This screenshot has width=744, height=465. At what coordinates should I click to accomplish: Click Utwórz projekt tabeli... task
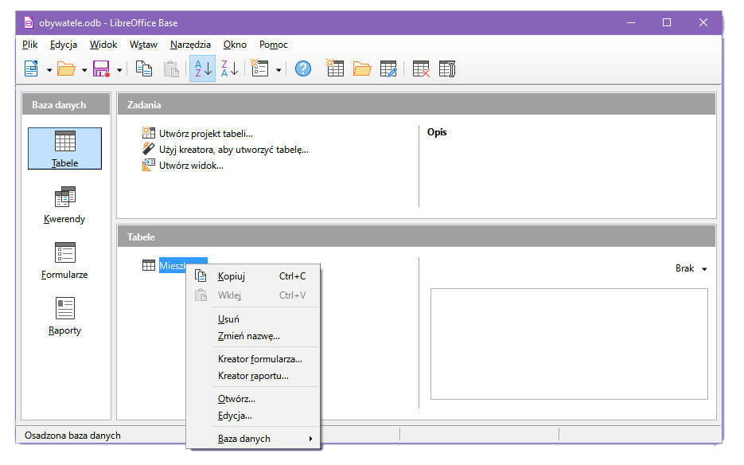point(205,134)
